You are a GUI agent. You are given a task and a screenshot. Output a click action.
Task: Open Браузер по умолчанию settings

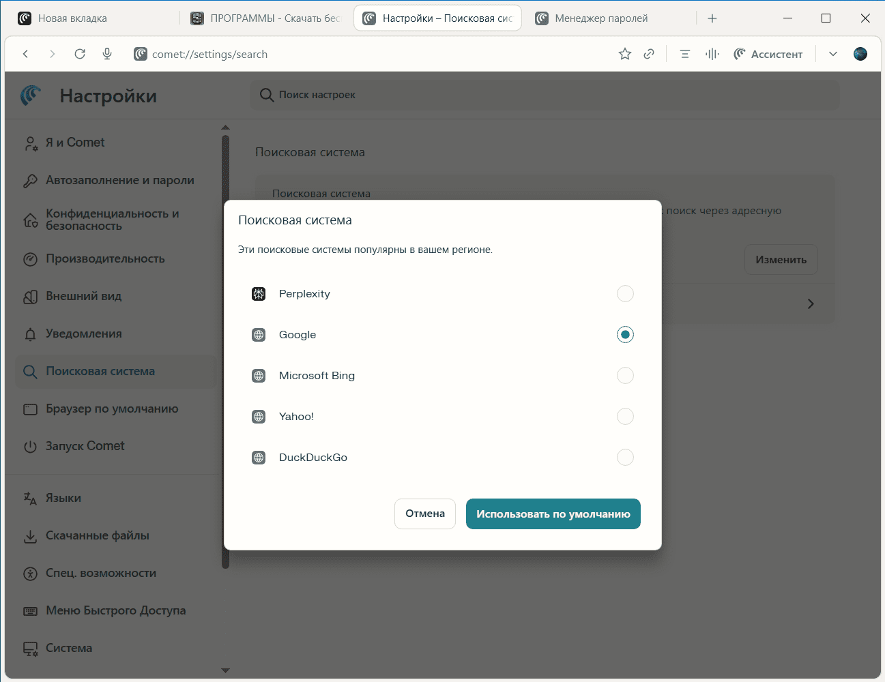pos(115,409)
